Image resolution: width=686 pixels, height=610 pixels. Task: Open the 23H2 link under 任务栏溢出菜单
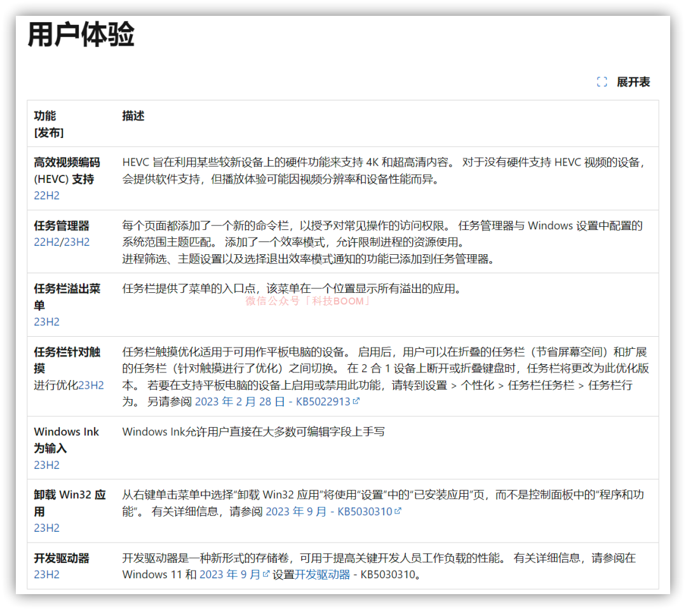pos(47,322)
